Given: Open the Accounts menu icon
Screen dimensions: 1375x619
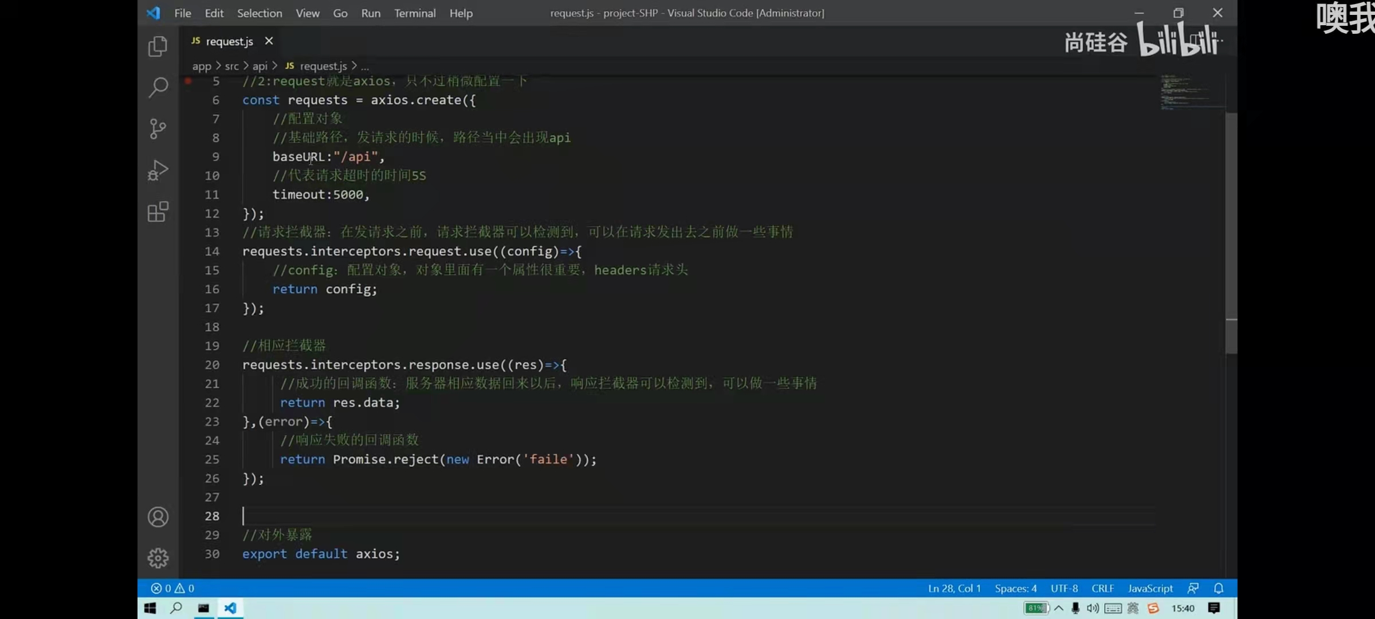Looking at the screenshot, I should pos(158,517).
